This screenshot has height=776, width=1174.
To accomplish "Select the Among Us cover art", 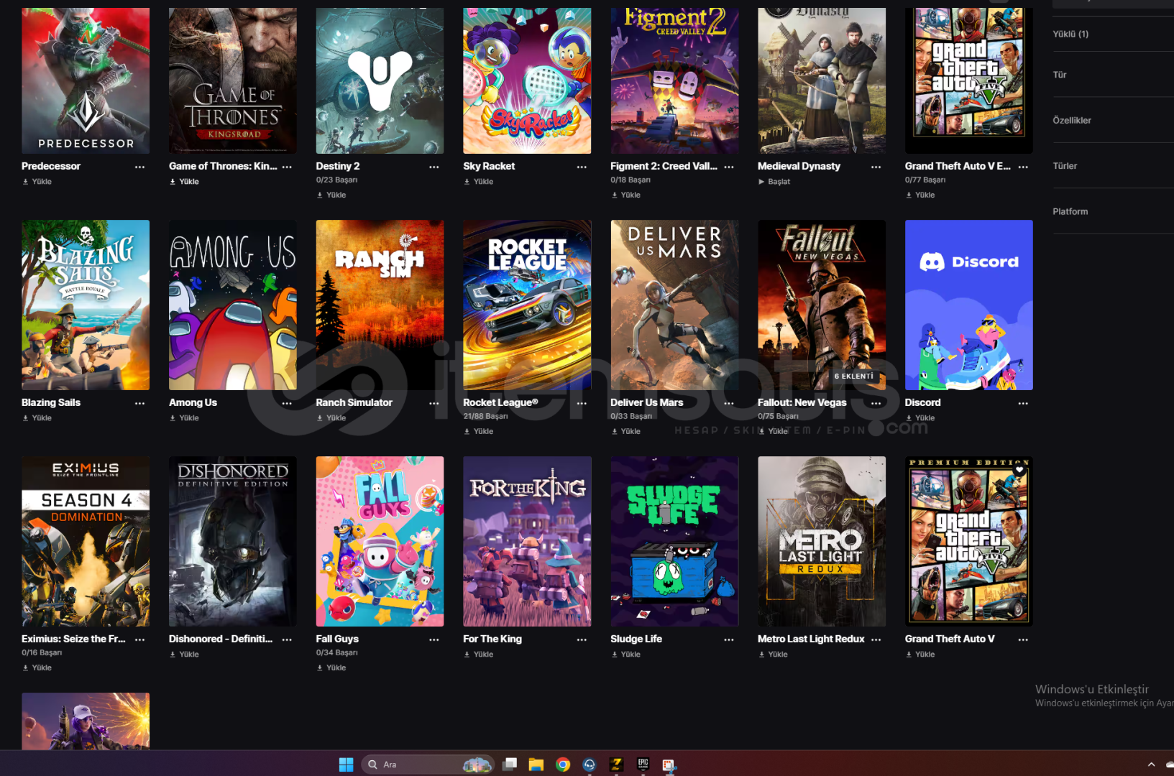I will (x=233, y=305).
